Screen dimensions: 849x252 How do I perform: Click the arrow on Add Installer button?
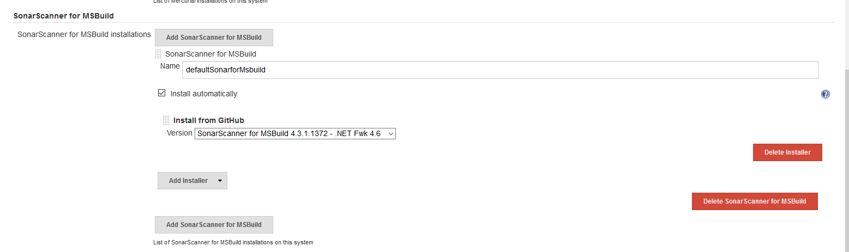(220, 181)
